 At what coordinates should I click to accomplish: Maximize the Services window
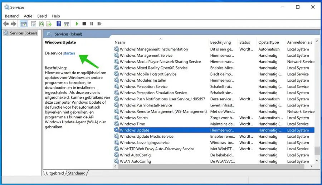pyautogui.click(x=298, y=7)
